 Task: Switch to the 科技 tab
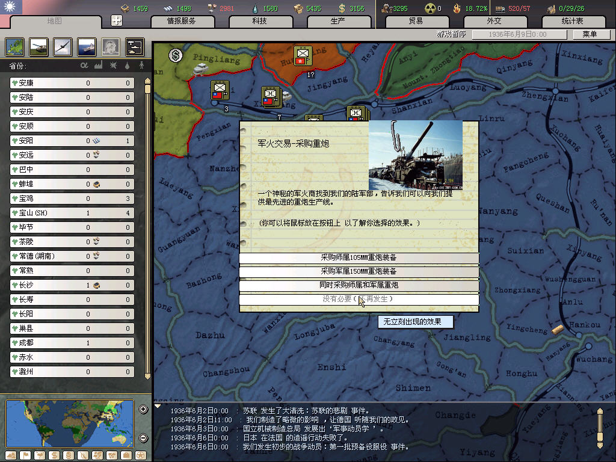click(x=259, y=21)
